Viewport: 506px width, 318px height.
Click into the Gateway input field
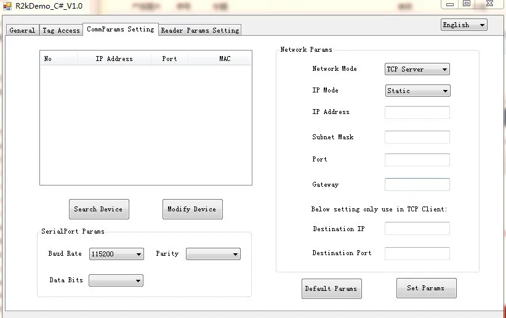pyautogui.click(x=417, y=184)
